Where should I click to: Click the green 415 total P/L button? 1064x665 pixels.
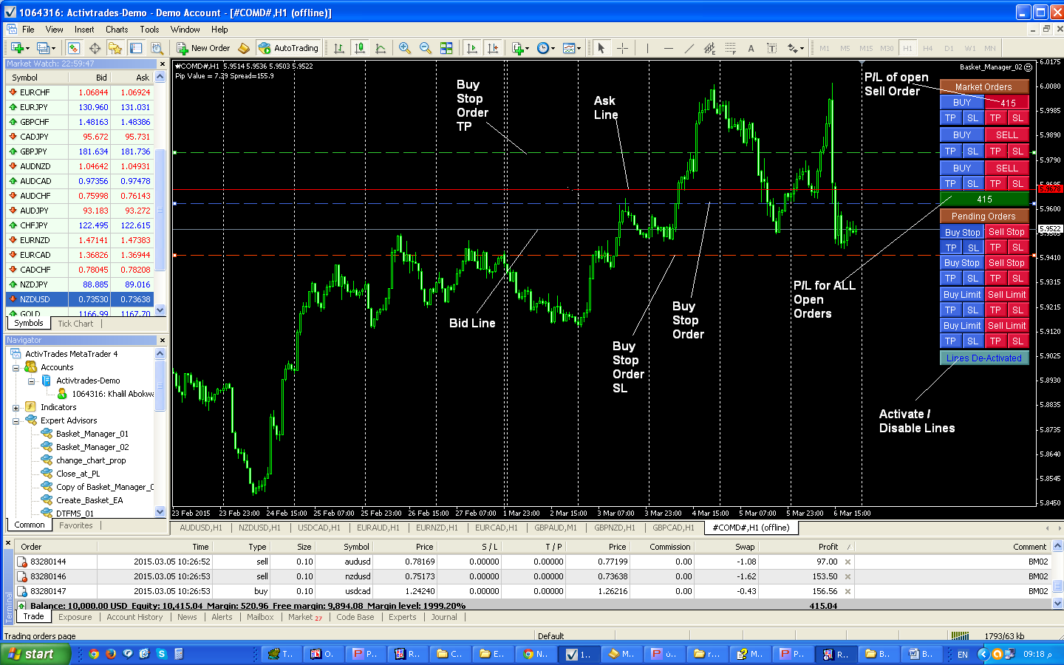984,199
